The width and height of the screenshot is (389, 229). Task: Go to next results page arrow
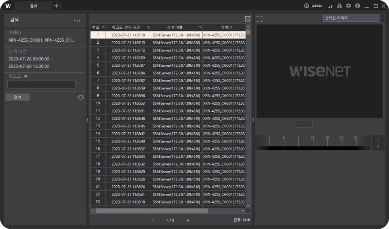pyautogui.click(x=188, y=220)
